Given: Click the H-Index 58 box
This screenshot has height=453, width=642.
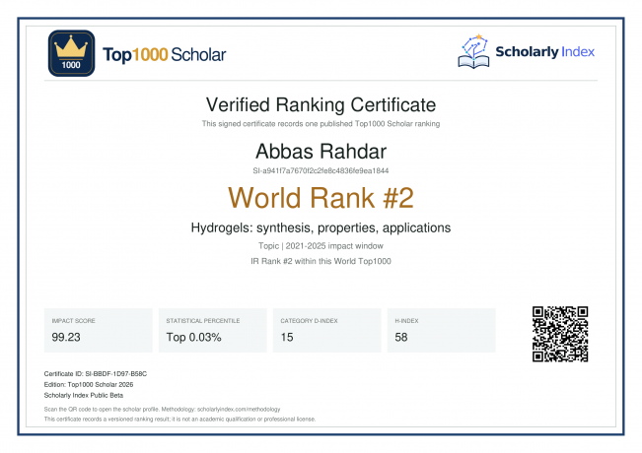Looking at the screenshot, I should point(442,330).
